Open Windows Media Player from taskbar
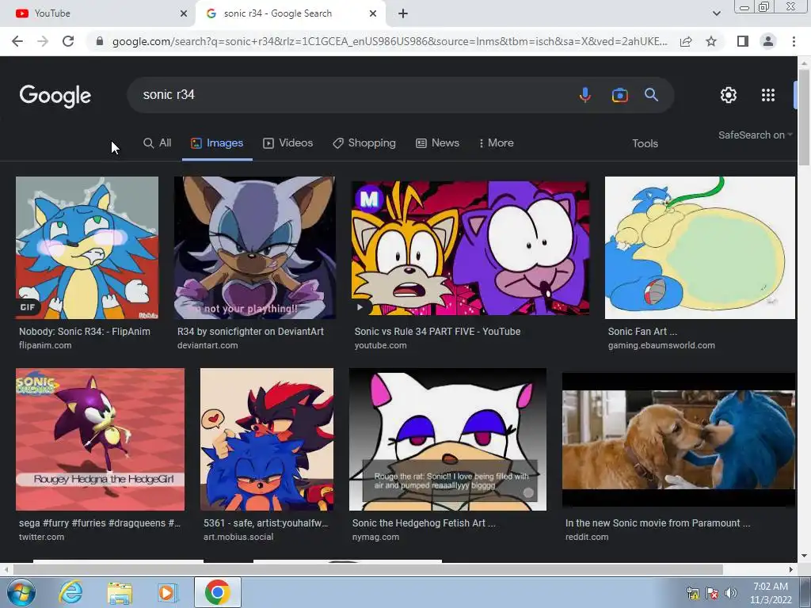Image resolution: width=811 pixels, height=608 pixels. tap(166, 592)
